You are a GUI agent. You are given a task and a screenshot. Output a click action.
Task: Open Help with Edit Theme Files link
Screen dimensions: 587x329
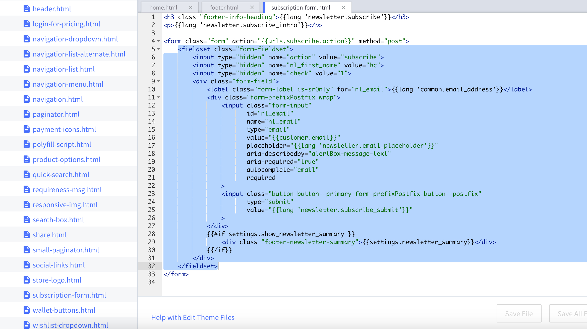tap(193, 317)
